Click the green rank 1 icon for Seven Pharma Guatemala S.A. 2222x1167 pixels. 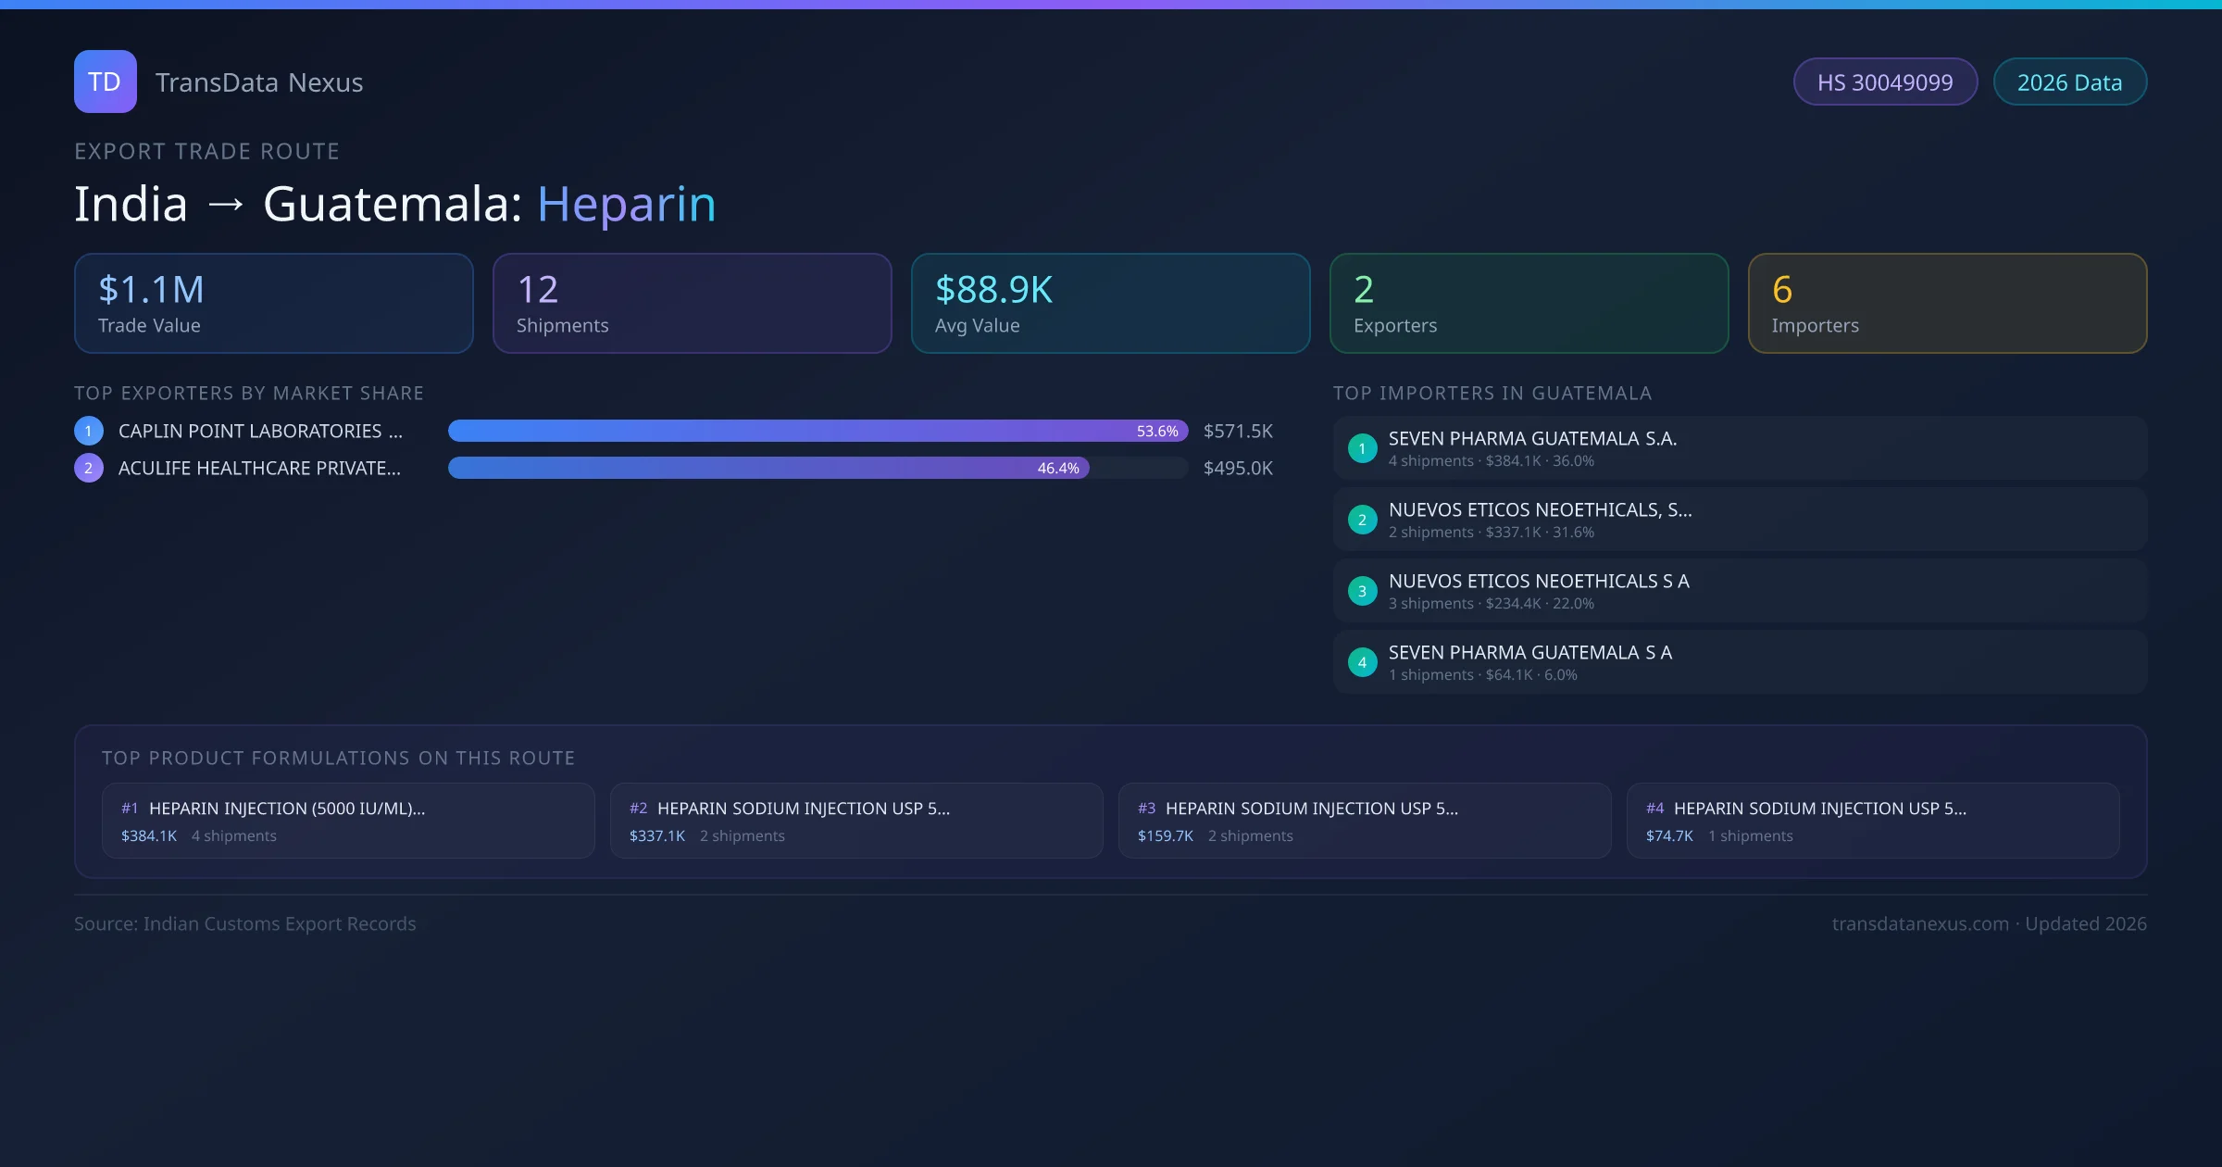(x=1362, y=447)
